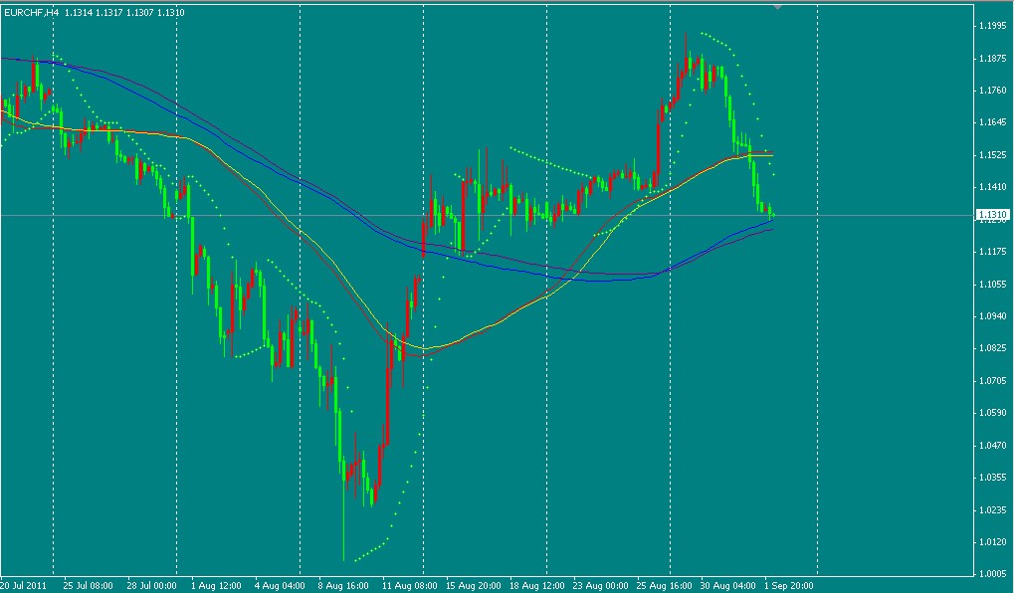The width and height of the screenshot is (1015, 593).
Task: Click the 25 Jul 08:00 time label
Action: [88, 586]
